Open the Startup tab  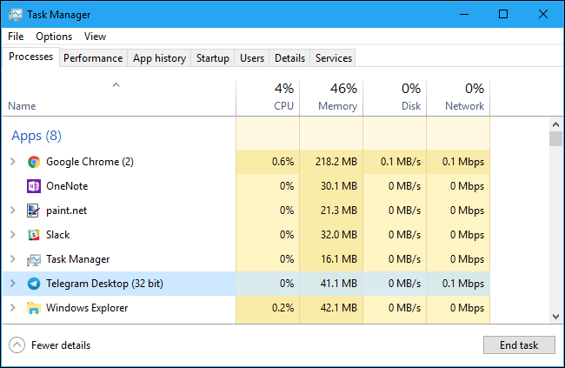point(213,58)
